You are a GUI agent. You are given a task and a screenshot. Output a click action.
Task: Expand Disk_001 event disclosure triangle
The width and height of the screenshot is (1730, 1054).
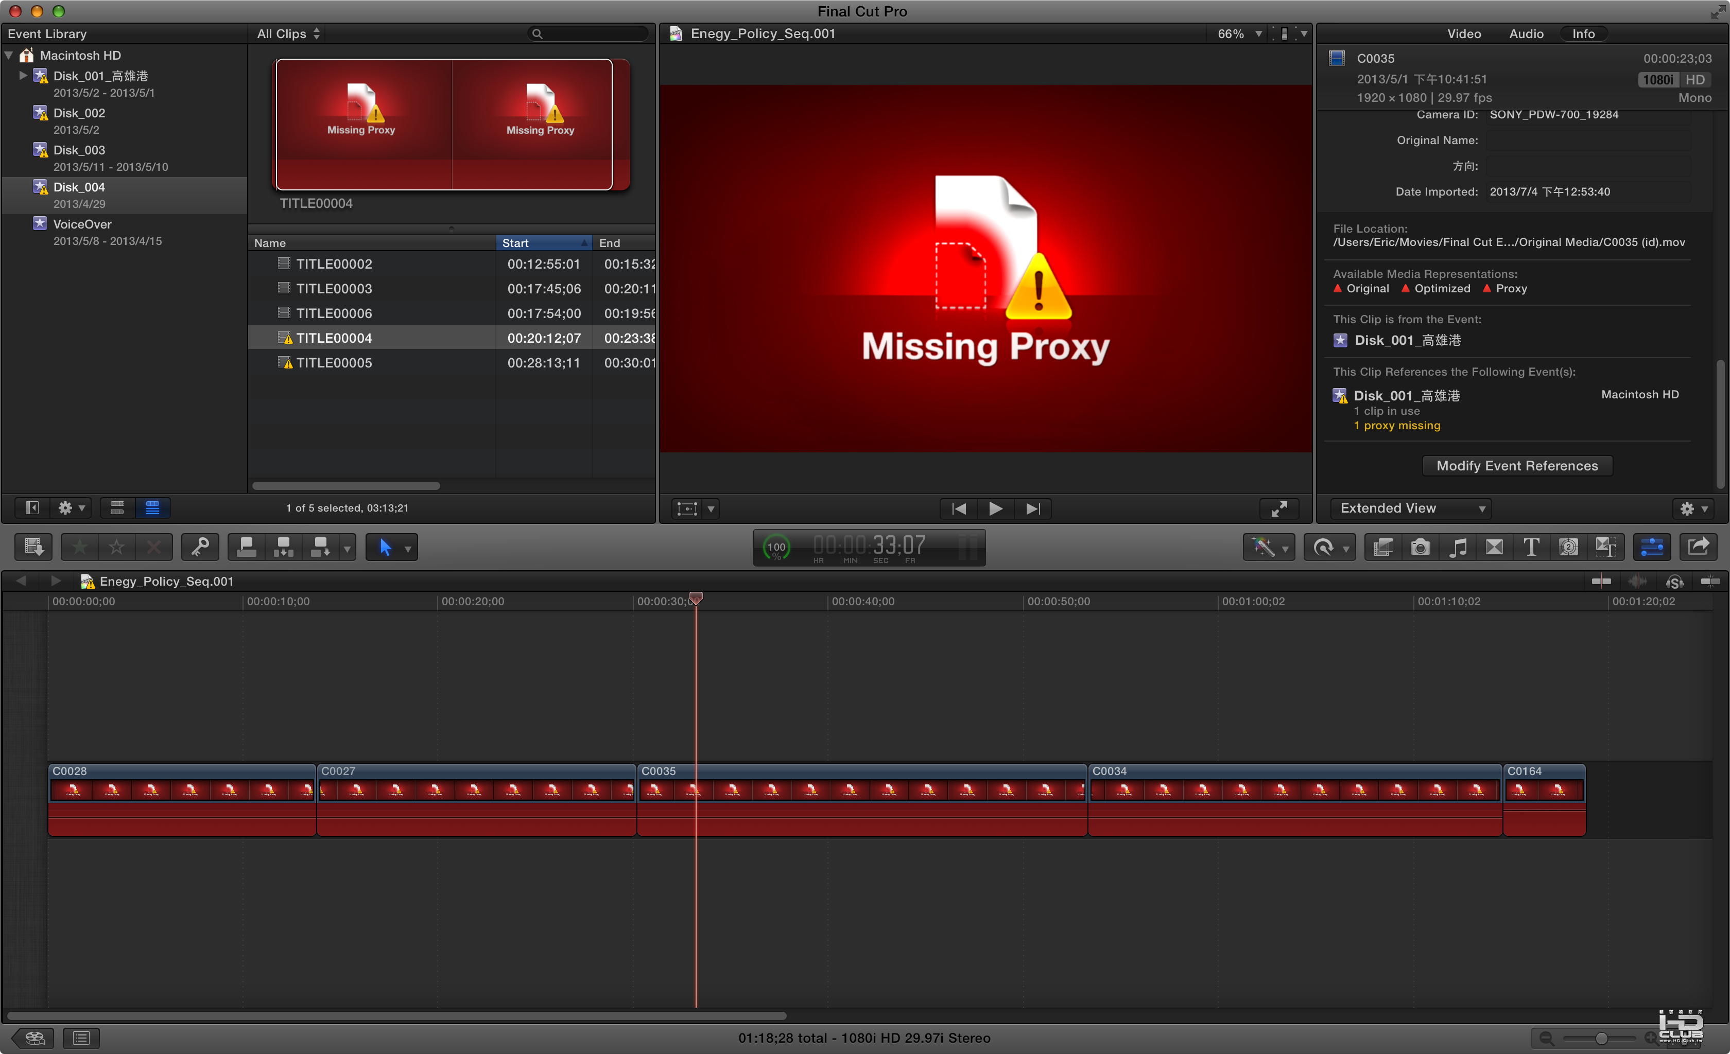(23, 75)
